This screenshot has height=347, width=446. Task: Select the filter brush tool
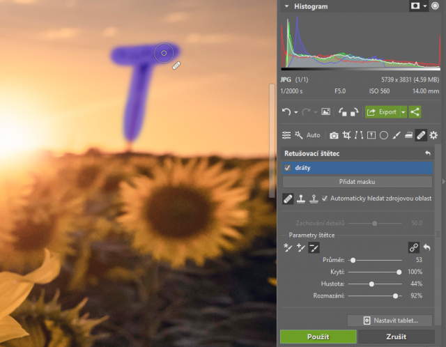point(397,135)
